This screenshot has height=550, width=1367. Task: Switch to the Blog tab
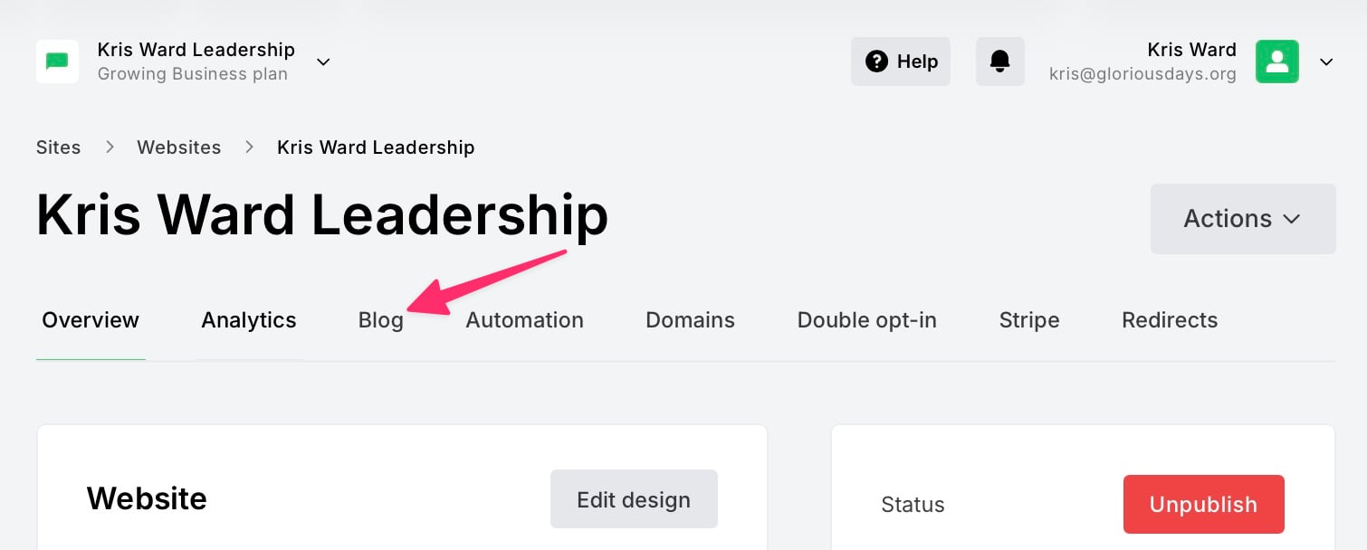point(380,320)
